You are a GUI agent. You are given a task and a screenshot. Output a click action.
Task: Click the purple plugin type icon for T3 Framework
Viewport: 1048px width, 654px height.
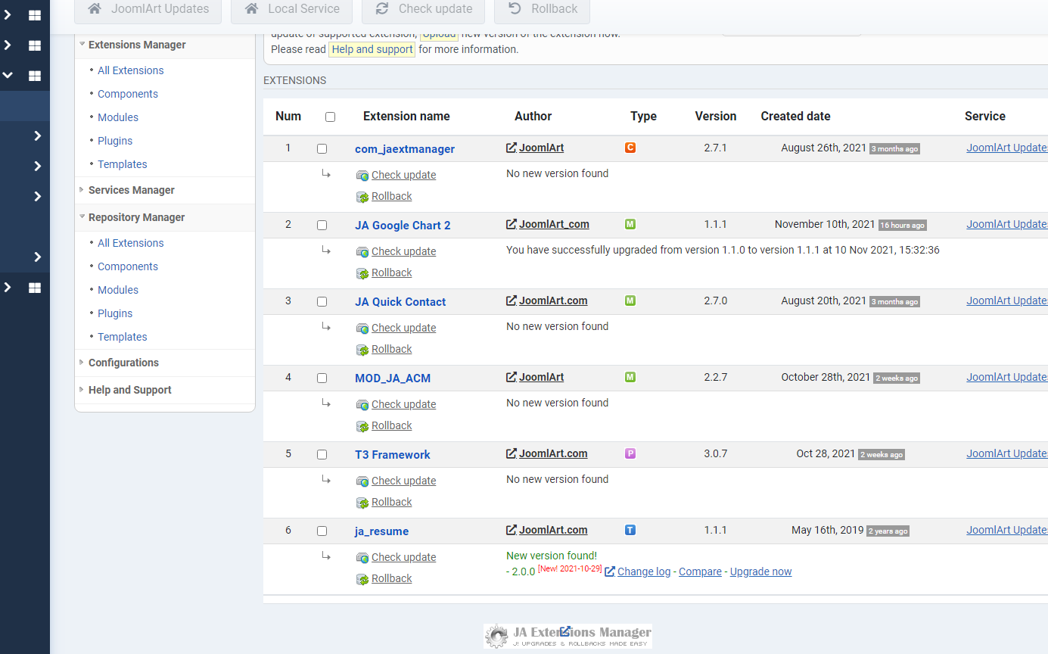click(630, 453)
